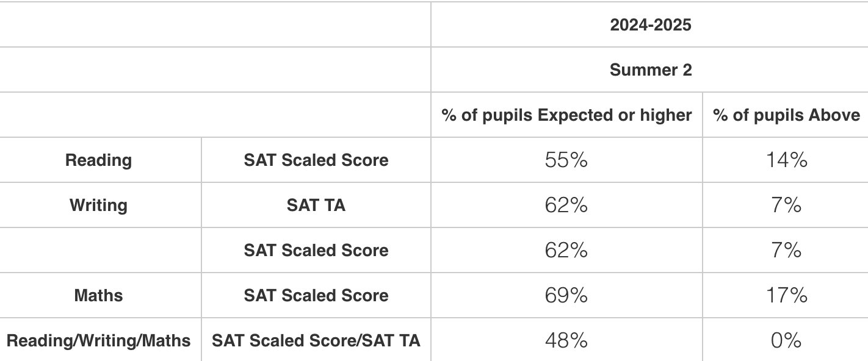Select the Summer 2 header cell
Screen dimensions: 868x361
(x=650, y=70)
